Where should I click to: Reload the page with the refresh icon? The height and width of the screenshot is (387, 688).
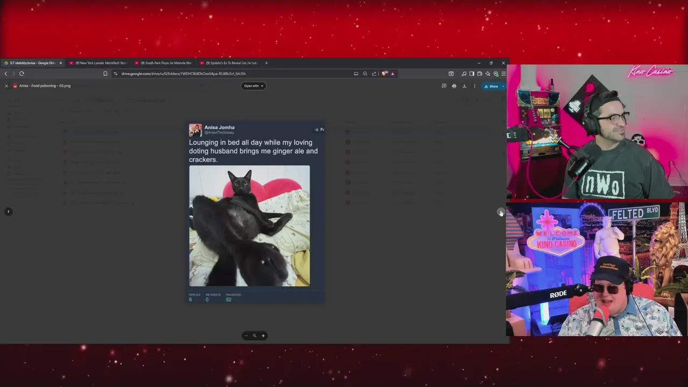21,74
